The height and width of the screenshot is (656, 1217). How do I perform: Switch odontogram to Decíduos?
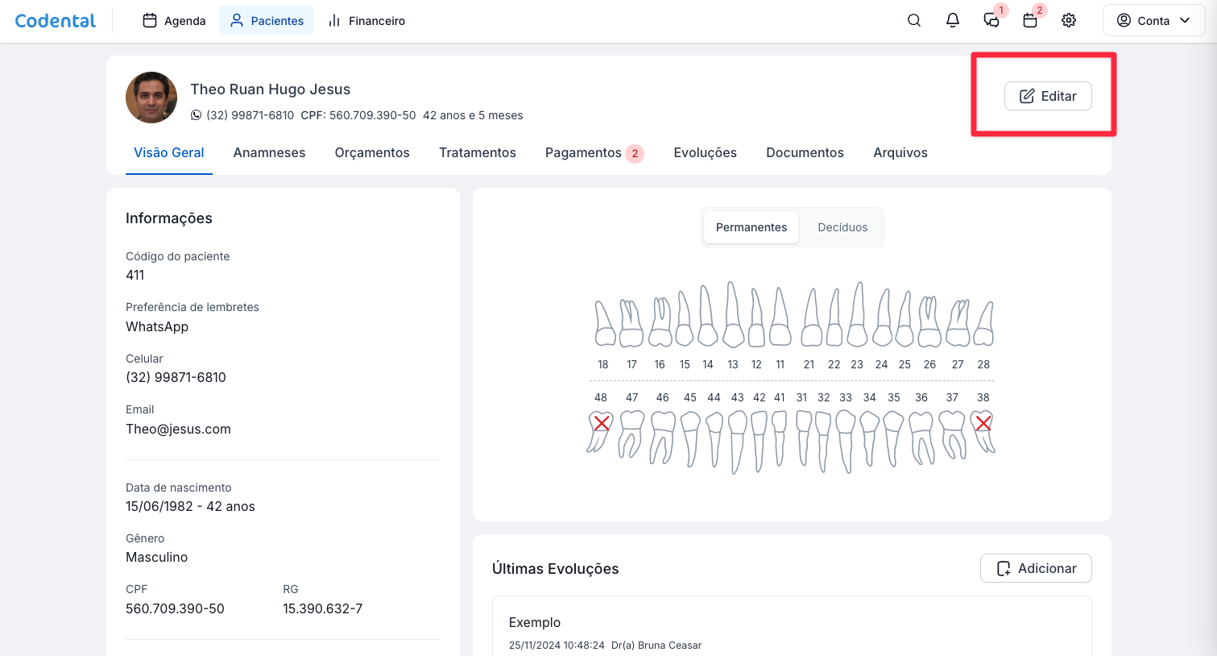point(842,227)
